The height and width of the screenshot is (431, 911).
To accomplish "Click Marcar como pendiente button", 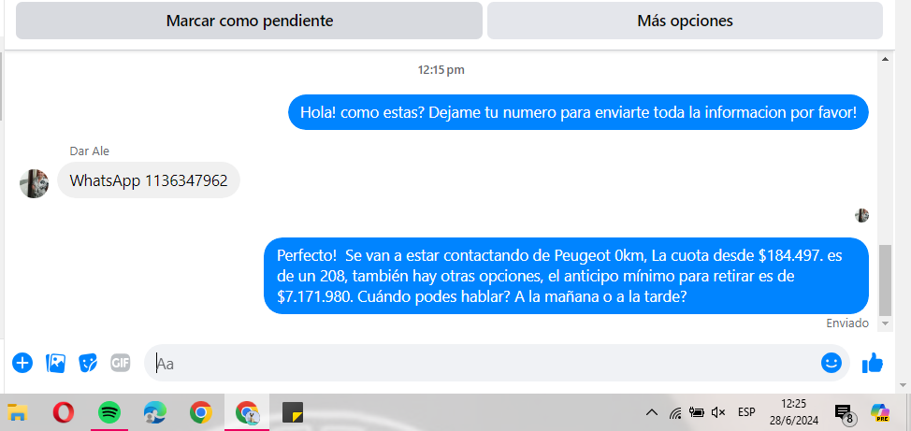I will [x=249, y=21].
